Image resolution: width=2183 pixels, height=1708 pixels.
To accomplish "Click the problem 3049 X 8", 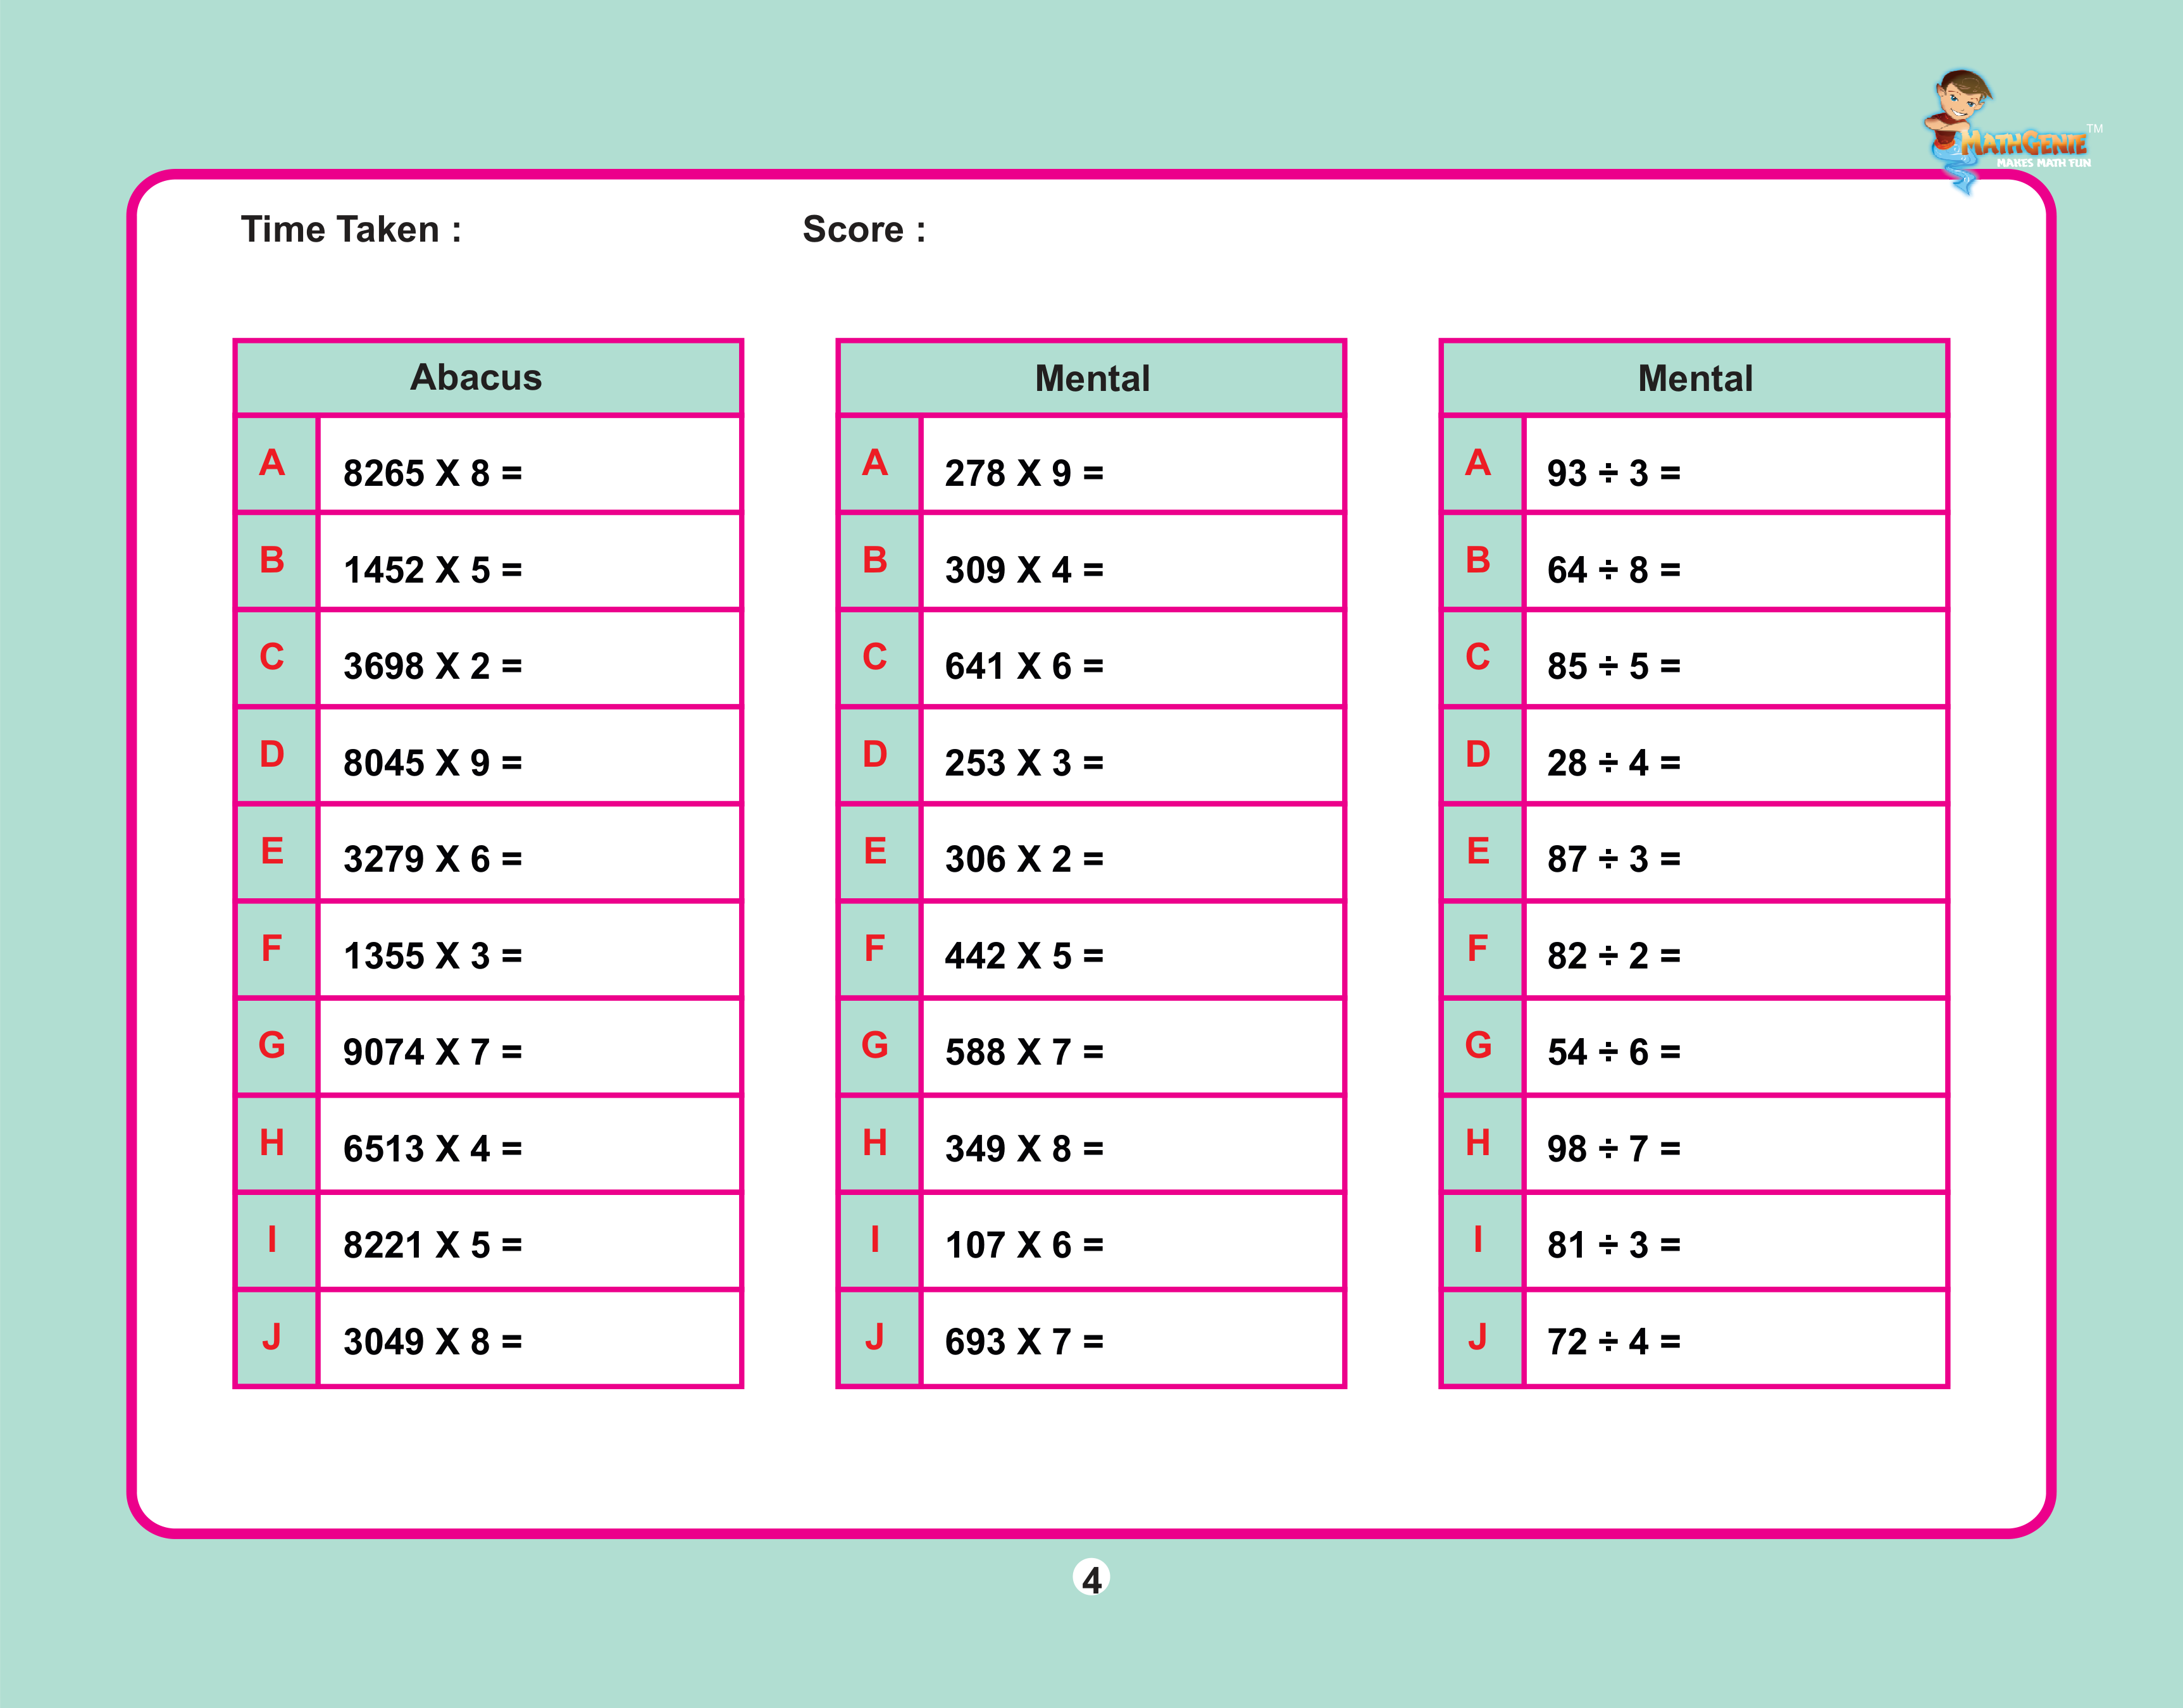I will tap(432, 1342).
